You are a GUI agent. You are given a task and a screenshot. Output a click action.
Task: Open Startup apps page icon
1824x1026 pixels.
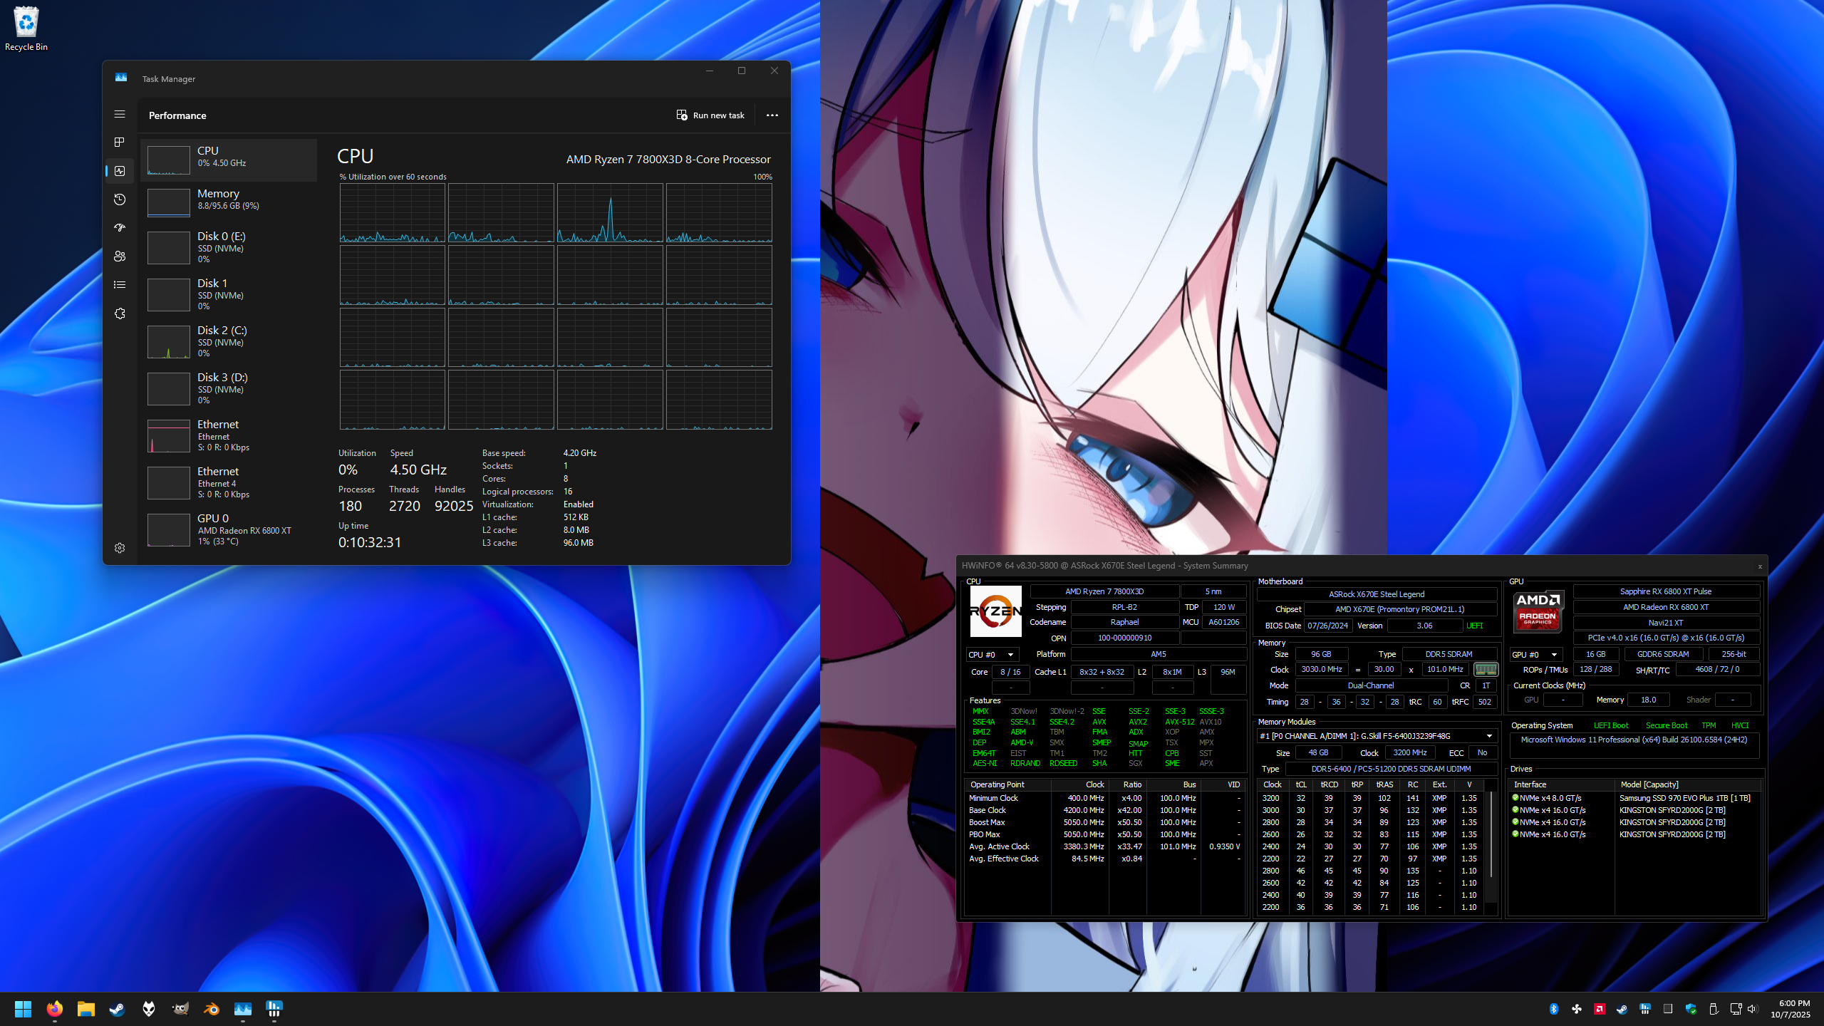click(119, 228)
